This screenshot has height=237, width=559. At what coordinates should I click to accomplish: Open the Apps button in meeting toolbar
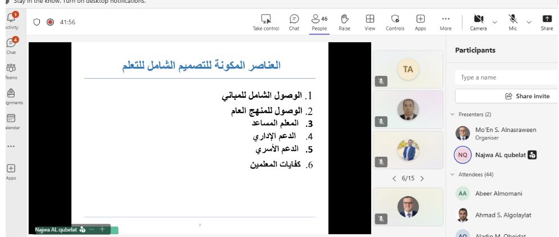pyautogui.click(x=420, y=21)
